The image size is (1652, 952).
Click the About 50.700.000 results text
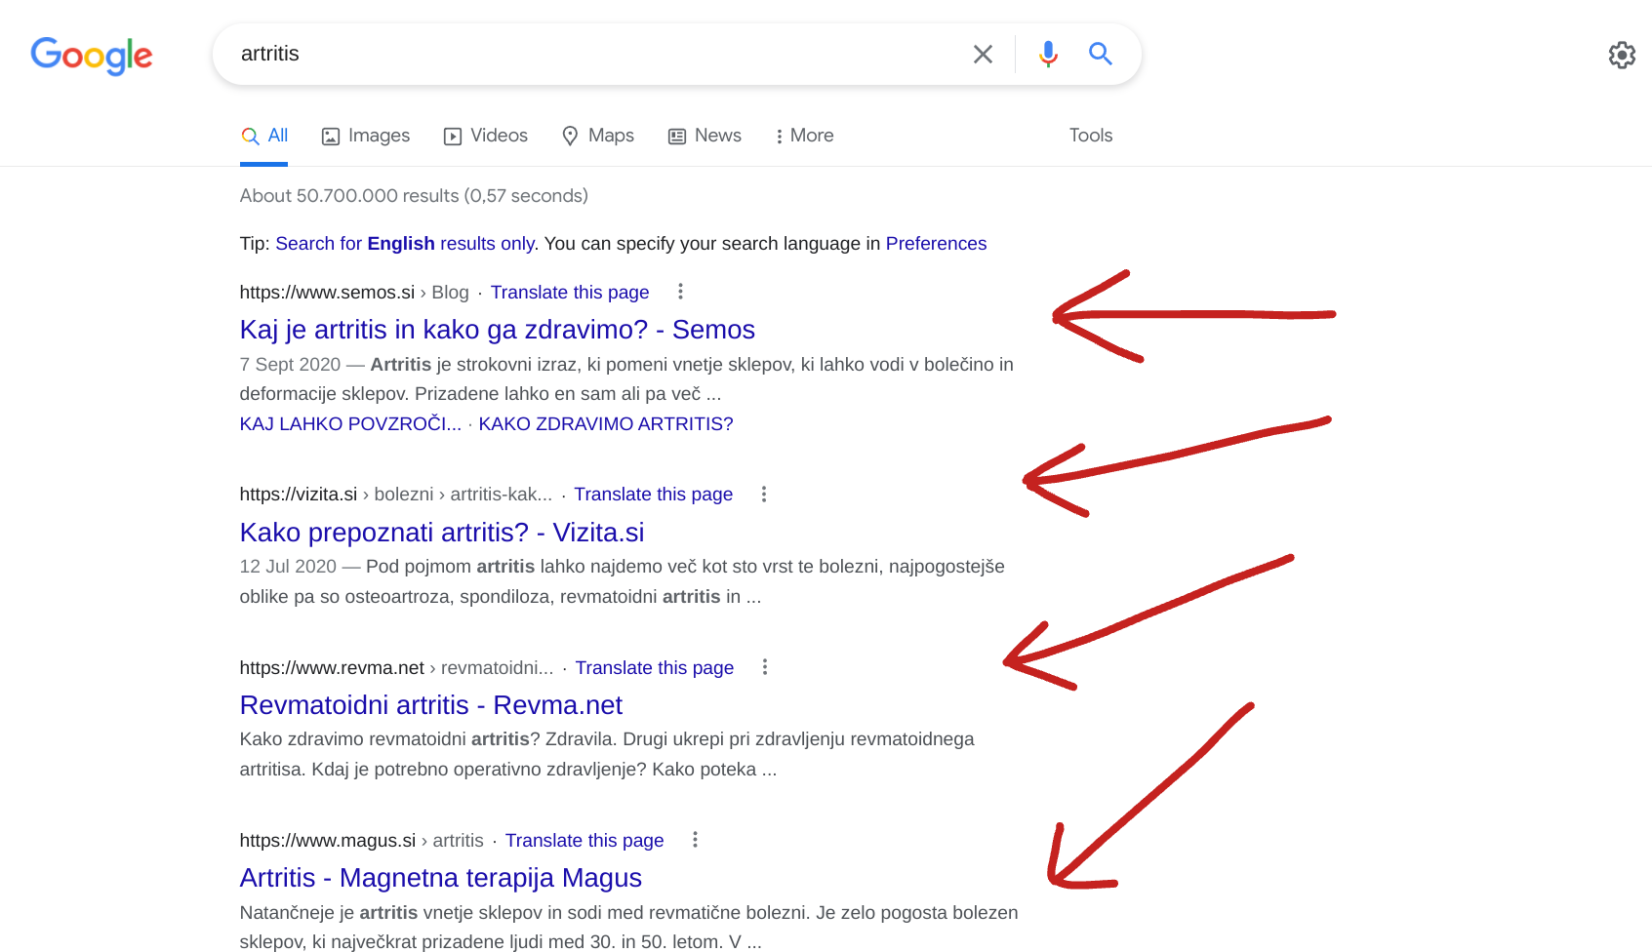(x=414, y=196)
